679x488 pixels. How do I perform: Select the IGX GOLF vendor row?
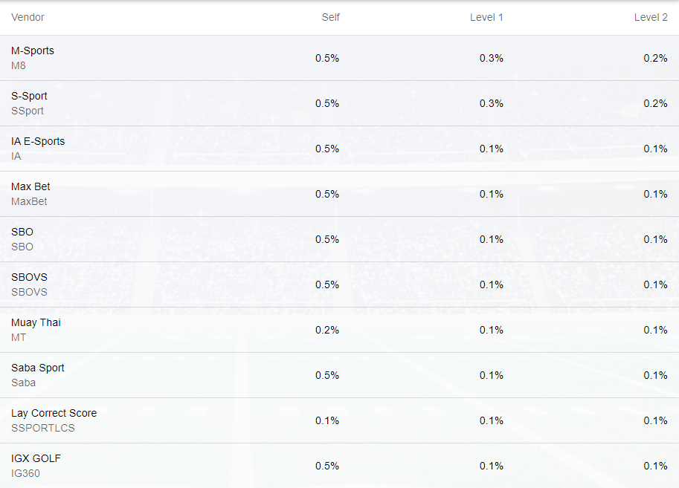(36, 458)
